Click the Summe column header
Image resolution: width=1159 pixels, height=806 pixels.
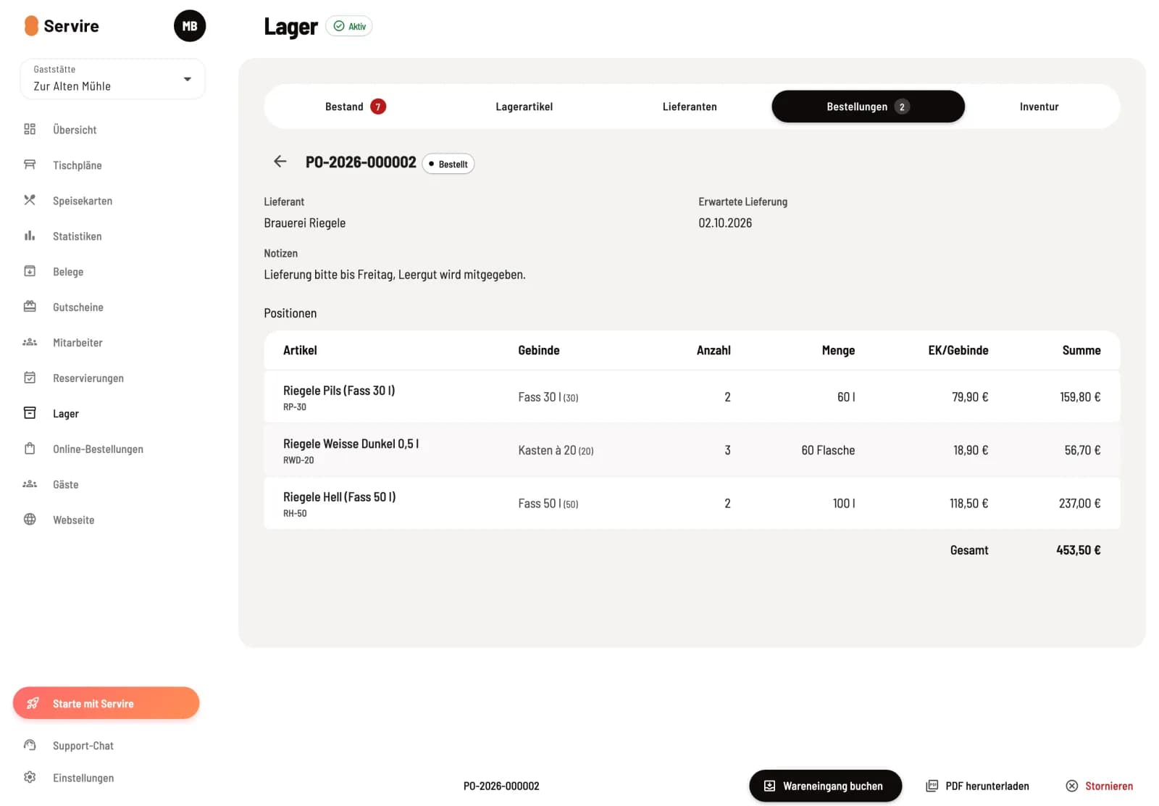point(1081,350)
